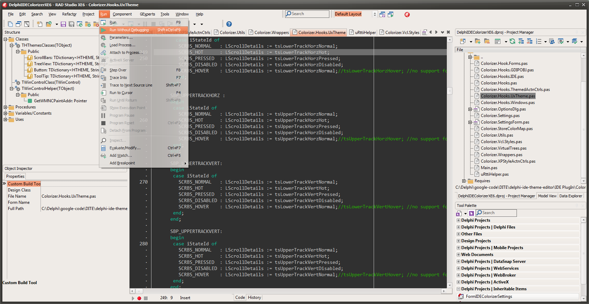Click Add to project folder icon in Project Manager
Screen dimensions: 589x304
pyautogui.click(x=477, y=41)
